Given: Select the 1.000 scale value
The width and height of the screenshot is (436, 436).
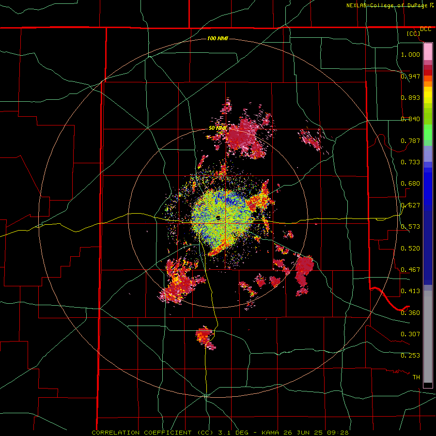Looking at the screenshot, I should (410, 54).
